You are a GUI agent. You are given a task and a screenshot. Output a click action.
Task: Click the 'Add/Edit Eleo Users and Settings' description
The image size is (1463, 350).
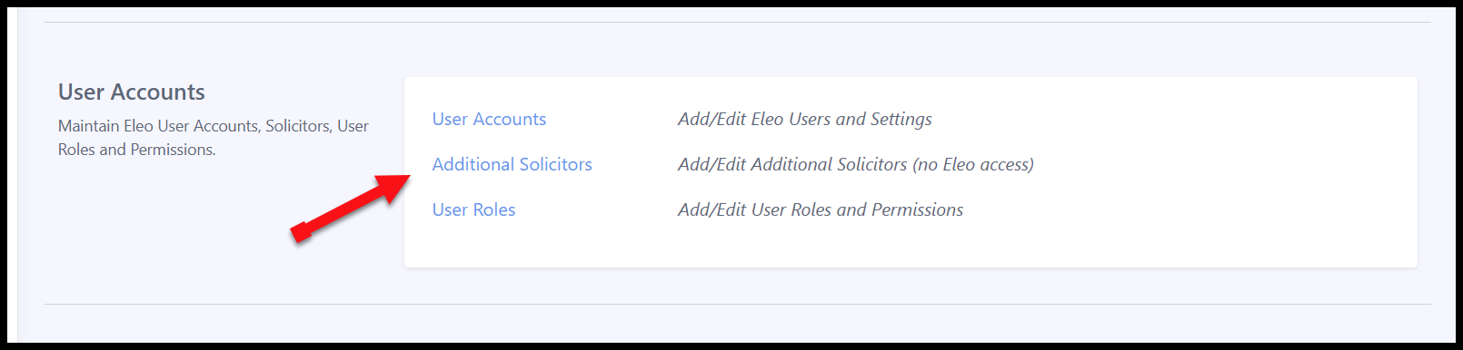click(x=805, y=119)
